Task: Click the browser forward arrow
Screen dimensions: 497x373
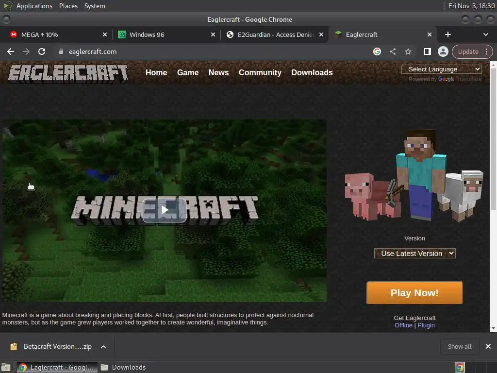Action: 26,51
